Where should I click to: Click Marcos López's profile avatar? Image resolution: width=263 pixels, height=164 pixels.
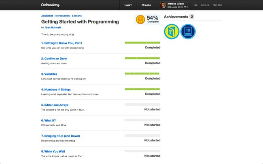tap(162, 5)
